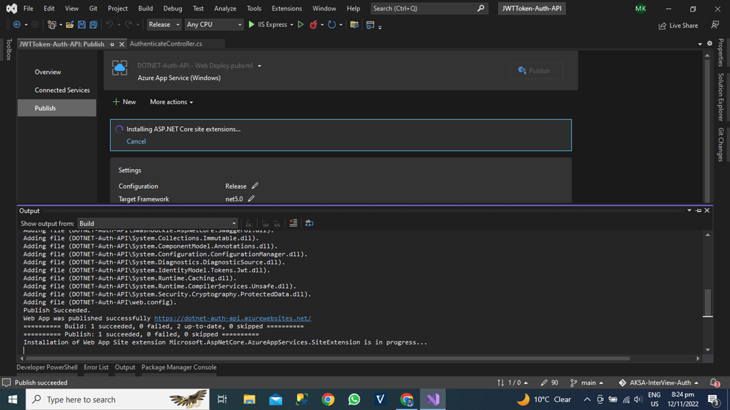The width and height of the screenshot is (730, 410).
Task: Open notifications bell in the status bar
Action: pyautogui.click(x=714, y=382)
